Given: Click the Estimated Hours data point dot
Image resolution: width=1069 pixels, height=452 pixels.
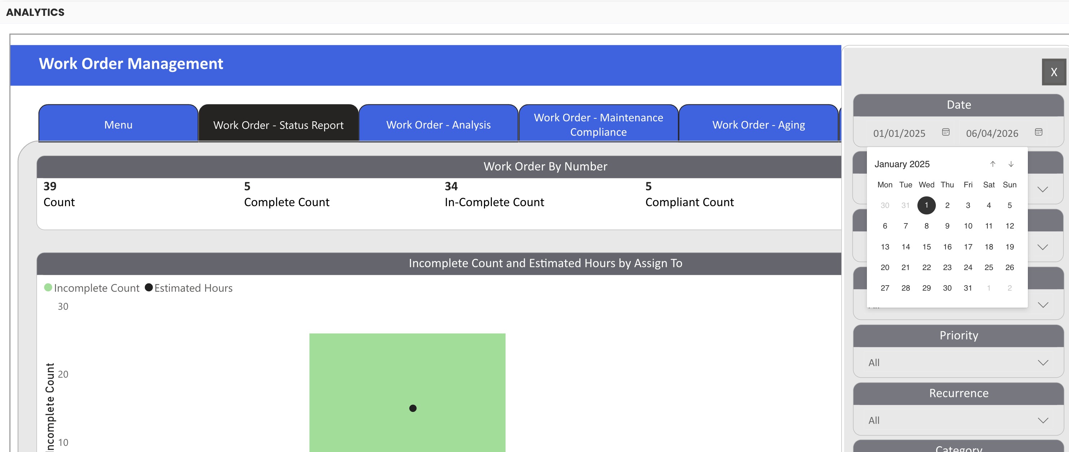Looking at the screenshot, I should (x=413, y=408).
